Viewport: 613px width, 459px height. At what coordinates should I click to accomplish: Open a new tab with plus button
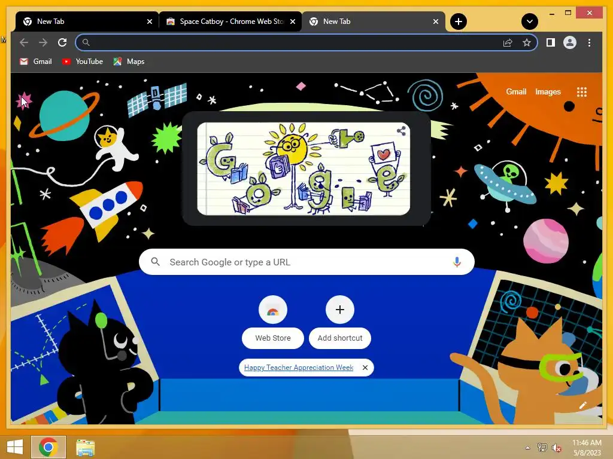(x=458, y=22)
